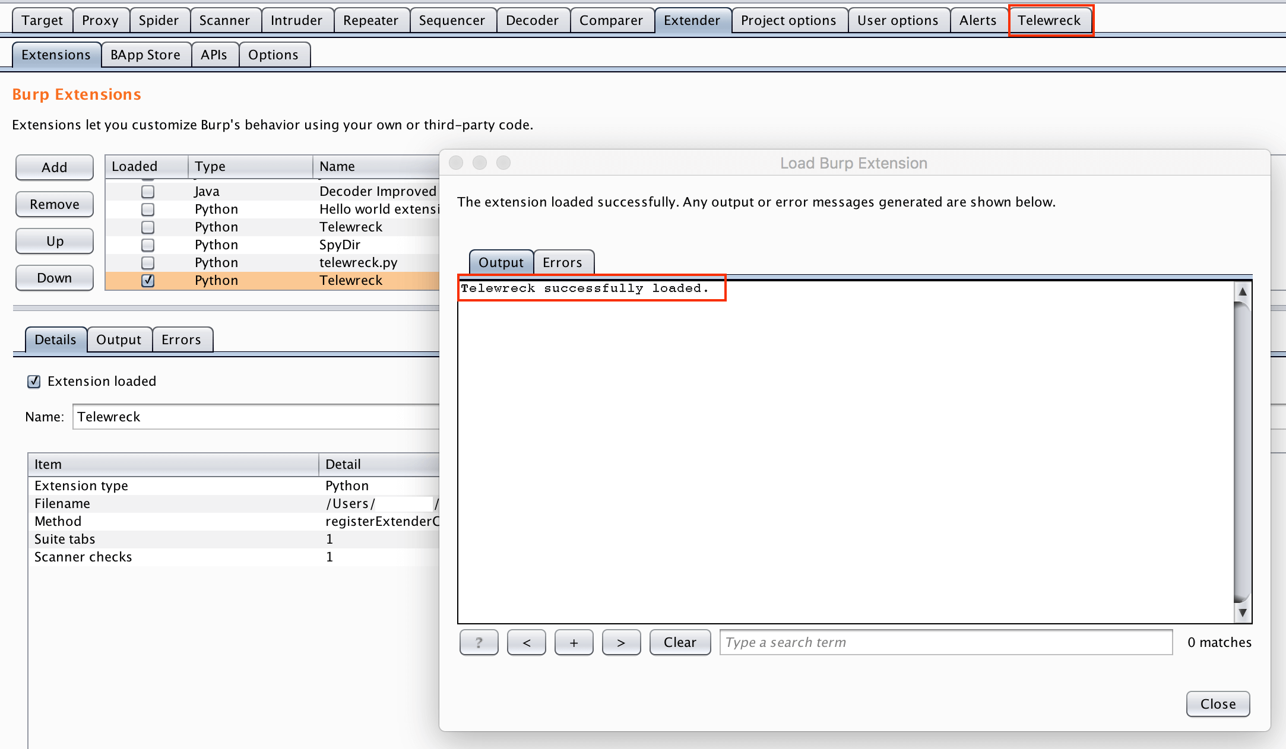Sort extensions by Type column header

click(249, 166)
